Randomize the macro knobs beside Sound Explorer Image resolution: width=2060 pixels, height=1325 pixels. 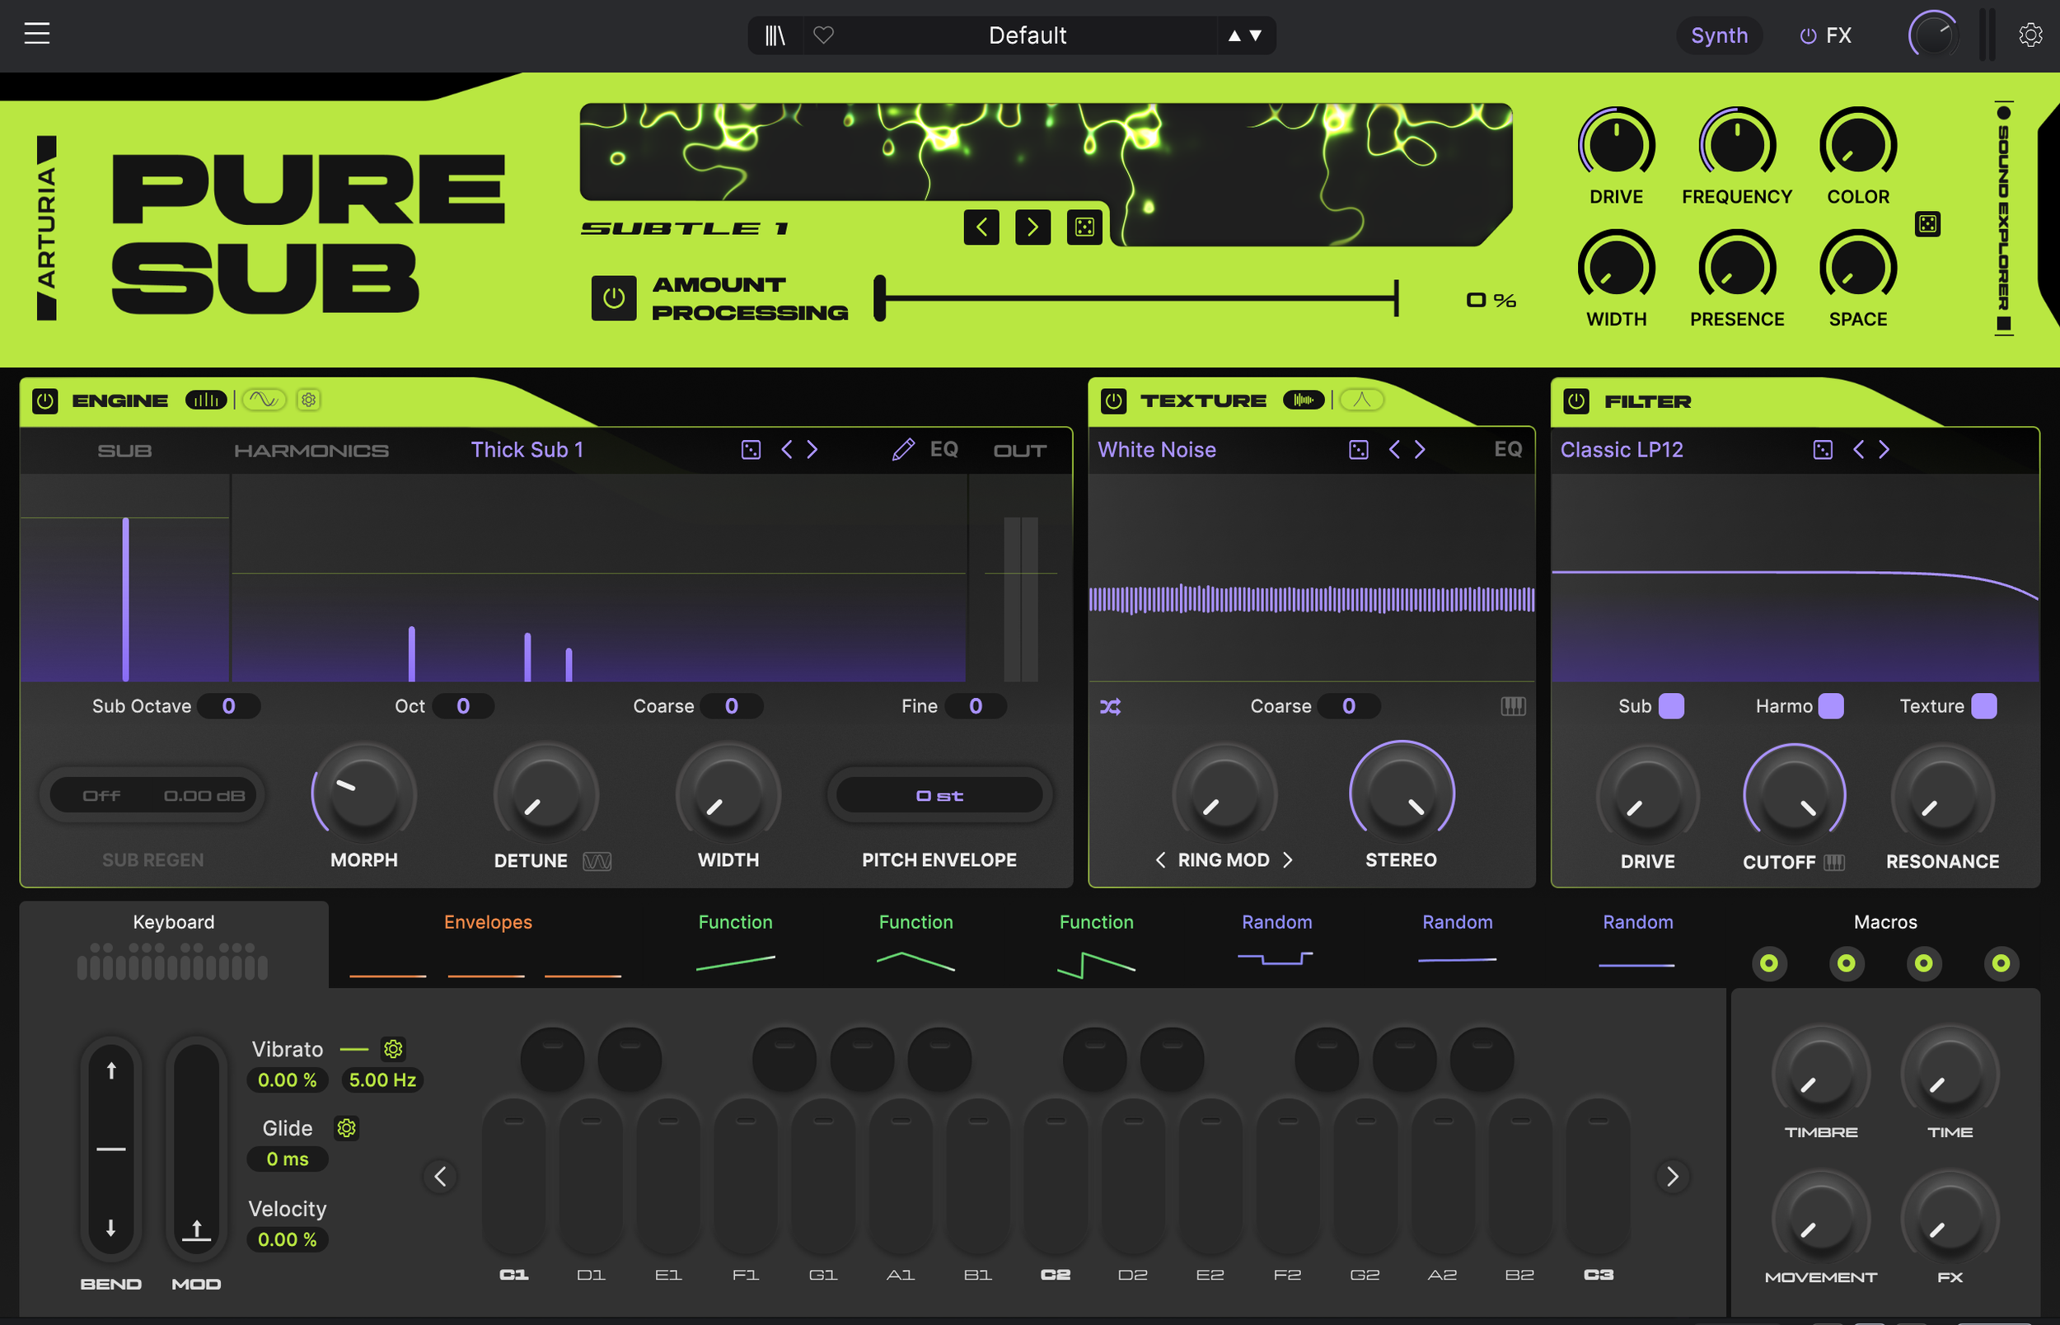[1927, 225]
